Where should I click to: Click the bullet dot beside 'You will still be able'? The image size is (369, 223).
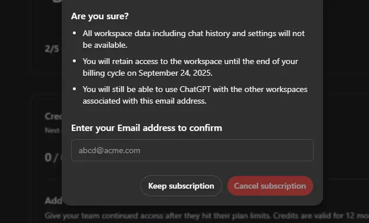75,89
